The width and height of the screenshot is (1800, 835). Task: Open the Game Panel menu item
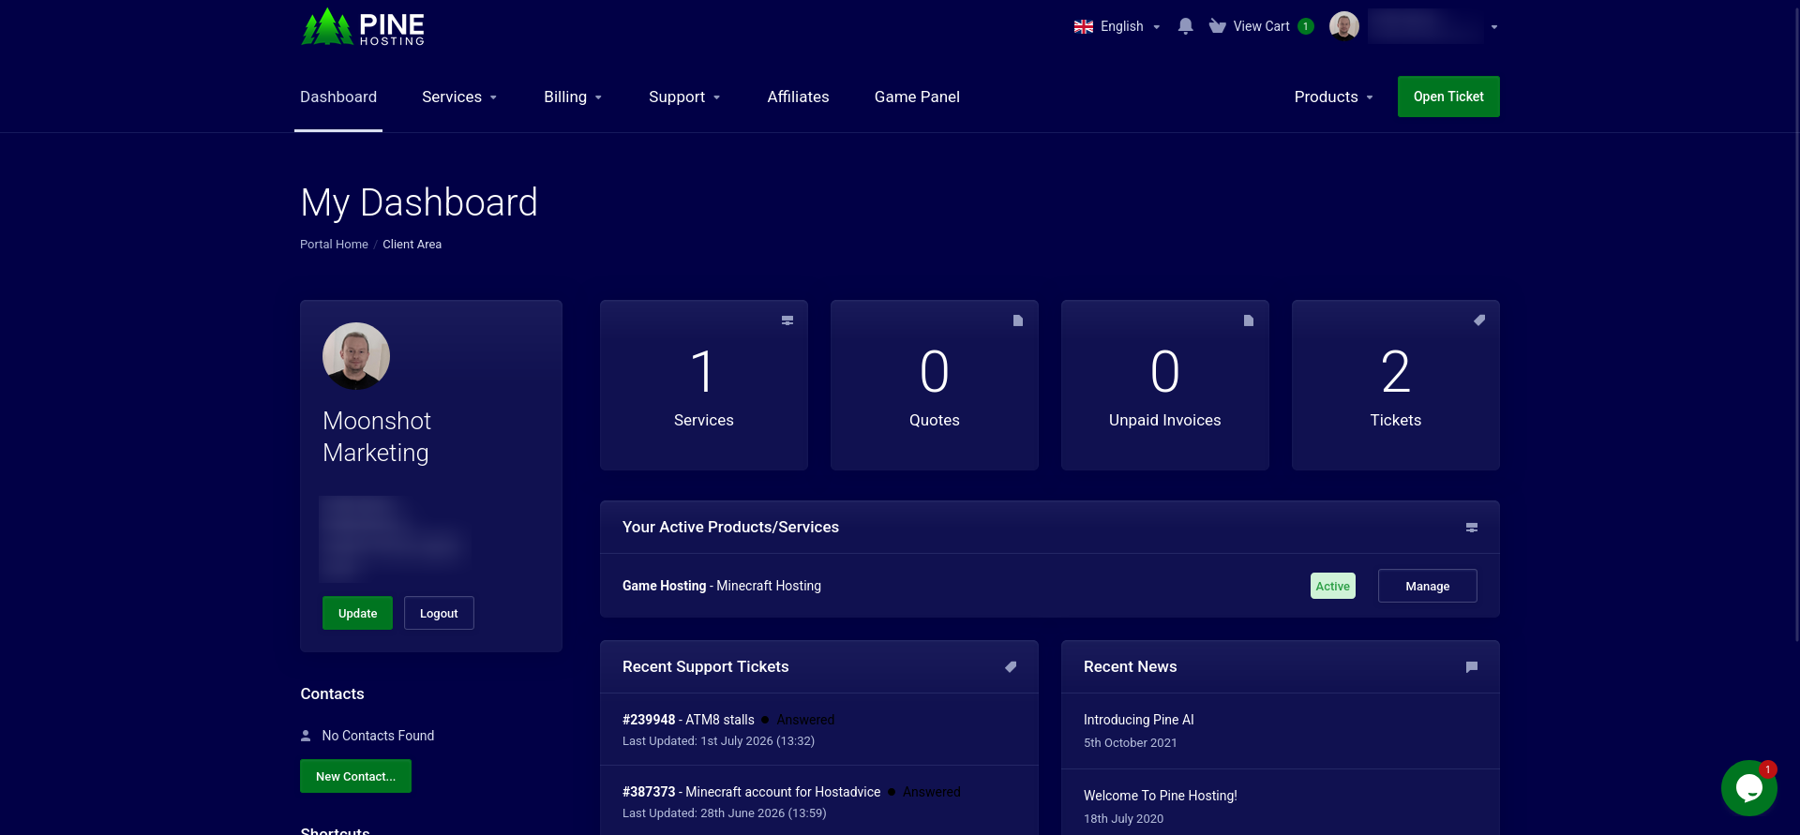917,97
